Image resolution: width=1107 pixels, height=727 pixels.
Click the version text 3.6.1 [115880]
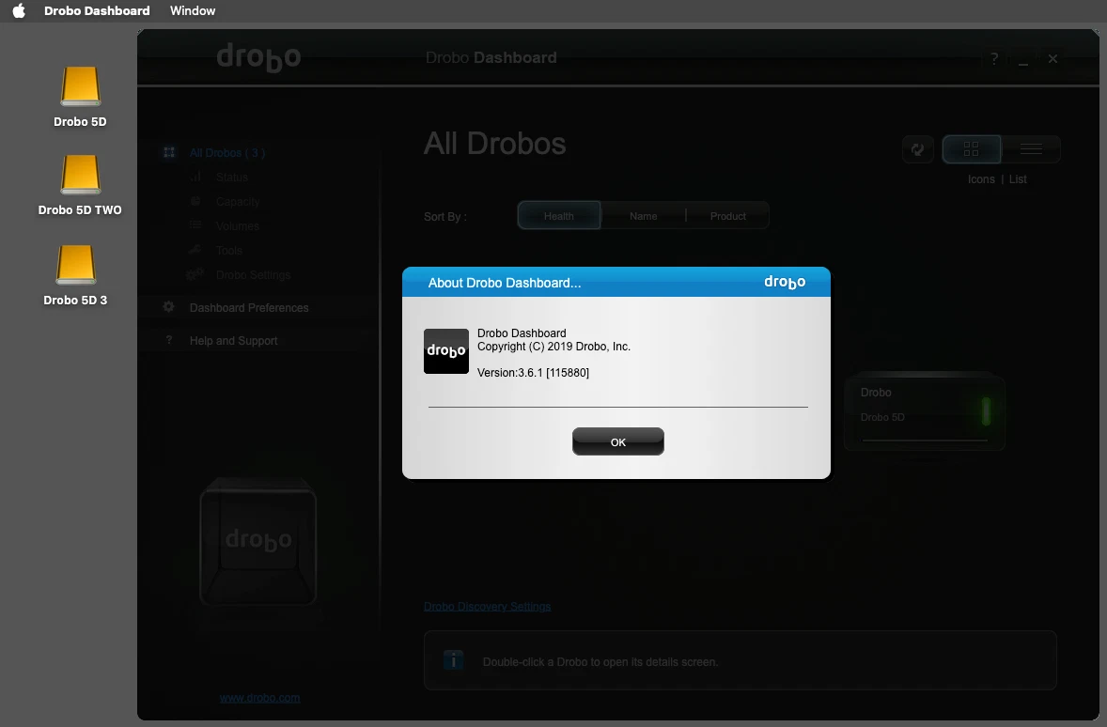(x=533, y=373)
